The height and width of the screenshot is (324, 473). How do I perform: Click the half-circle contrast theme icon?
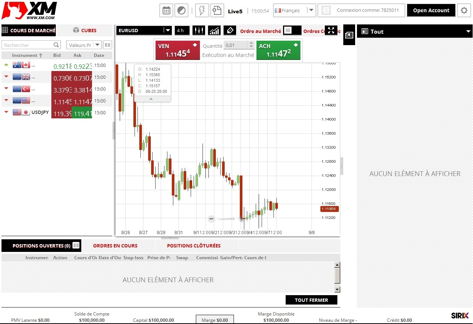point(181,10)
